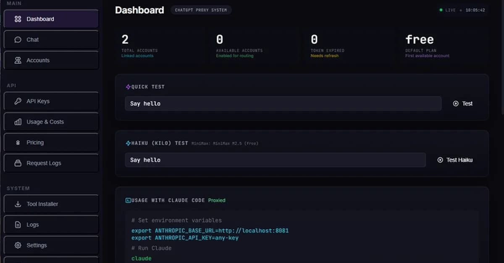The image size is (504, 263).
Task: Click the Haiku (Kilo) Test bolt icon
Action: click(x=127, y=143)
